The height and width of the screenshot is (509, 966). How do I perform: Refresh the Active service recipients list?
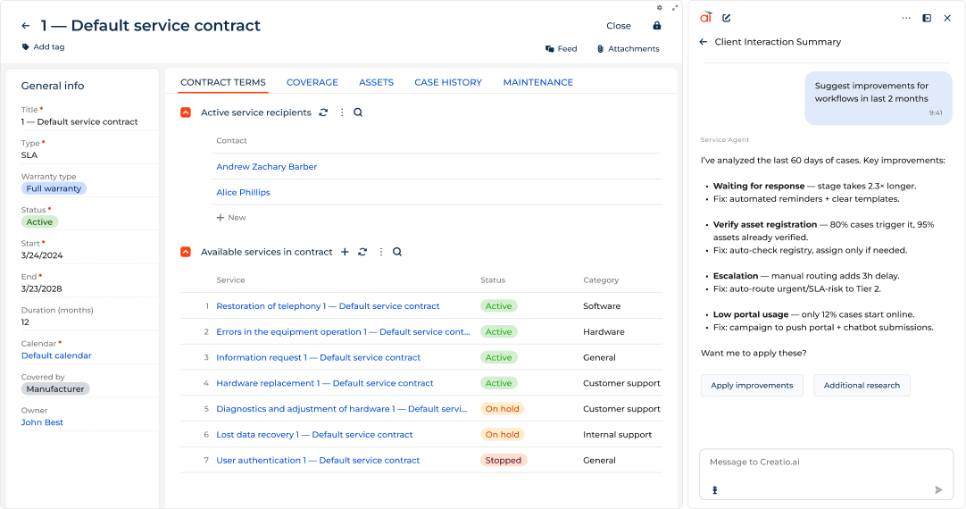coord(323,113)
